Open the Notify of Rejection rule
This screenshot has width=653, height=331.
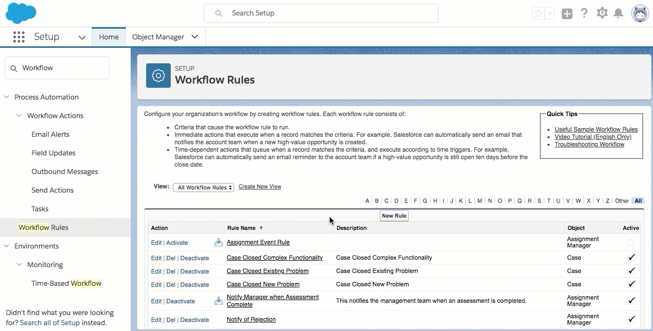[251, 319]
